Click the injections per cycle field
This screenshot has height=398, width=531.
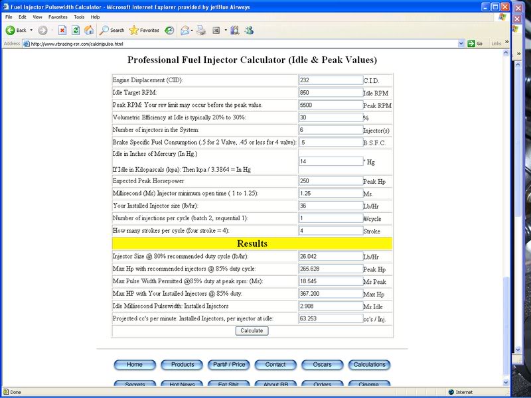(x=331, y=218)
